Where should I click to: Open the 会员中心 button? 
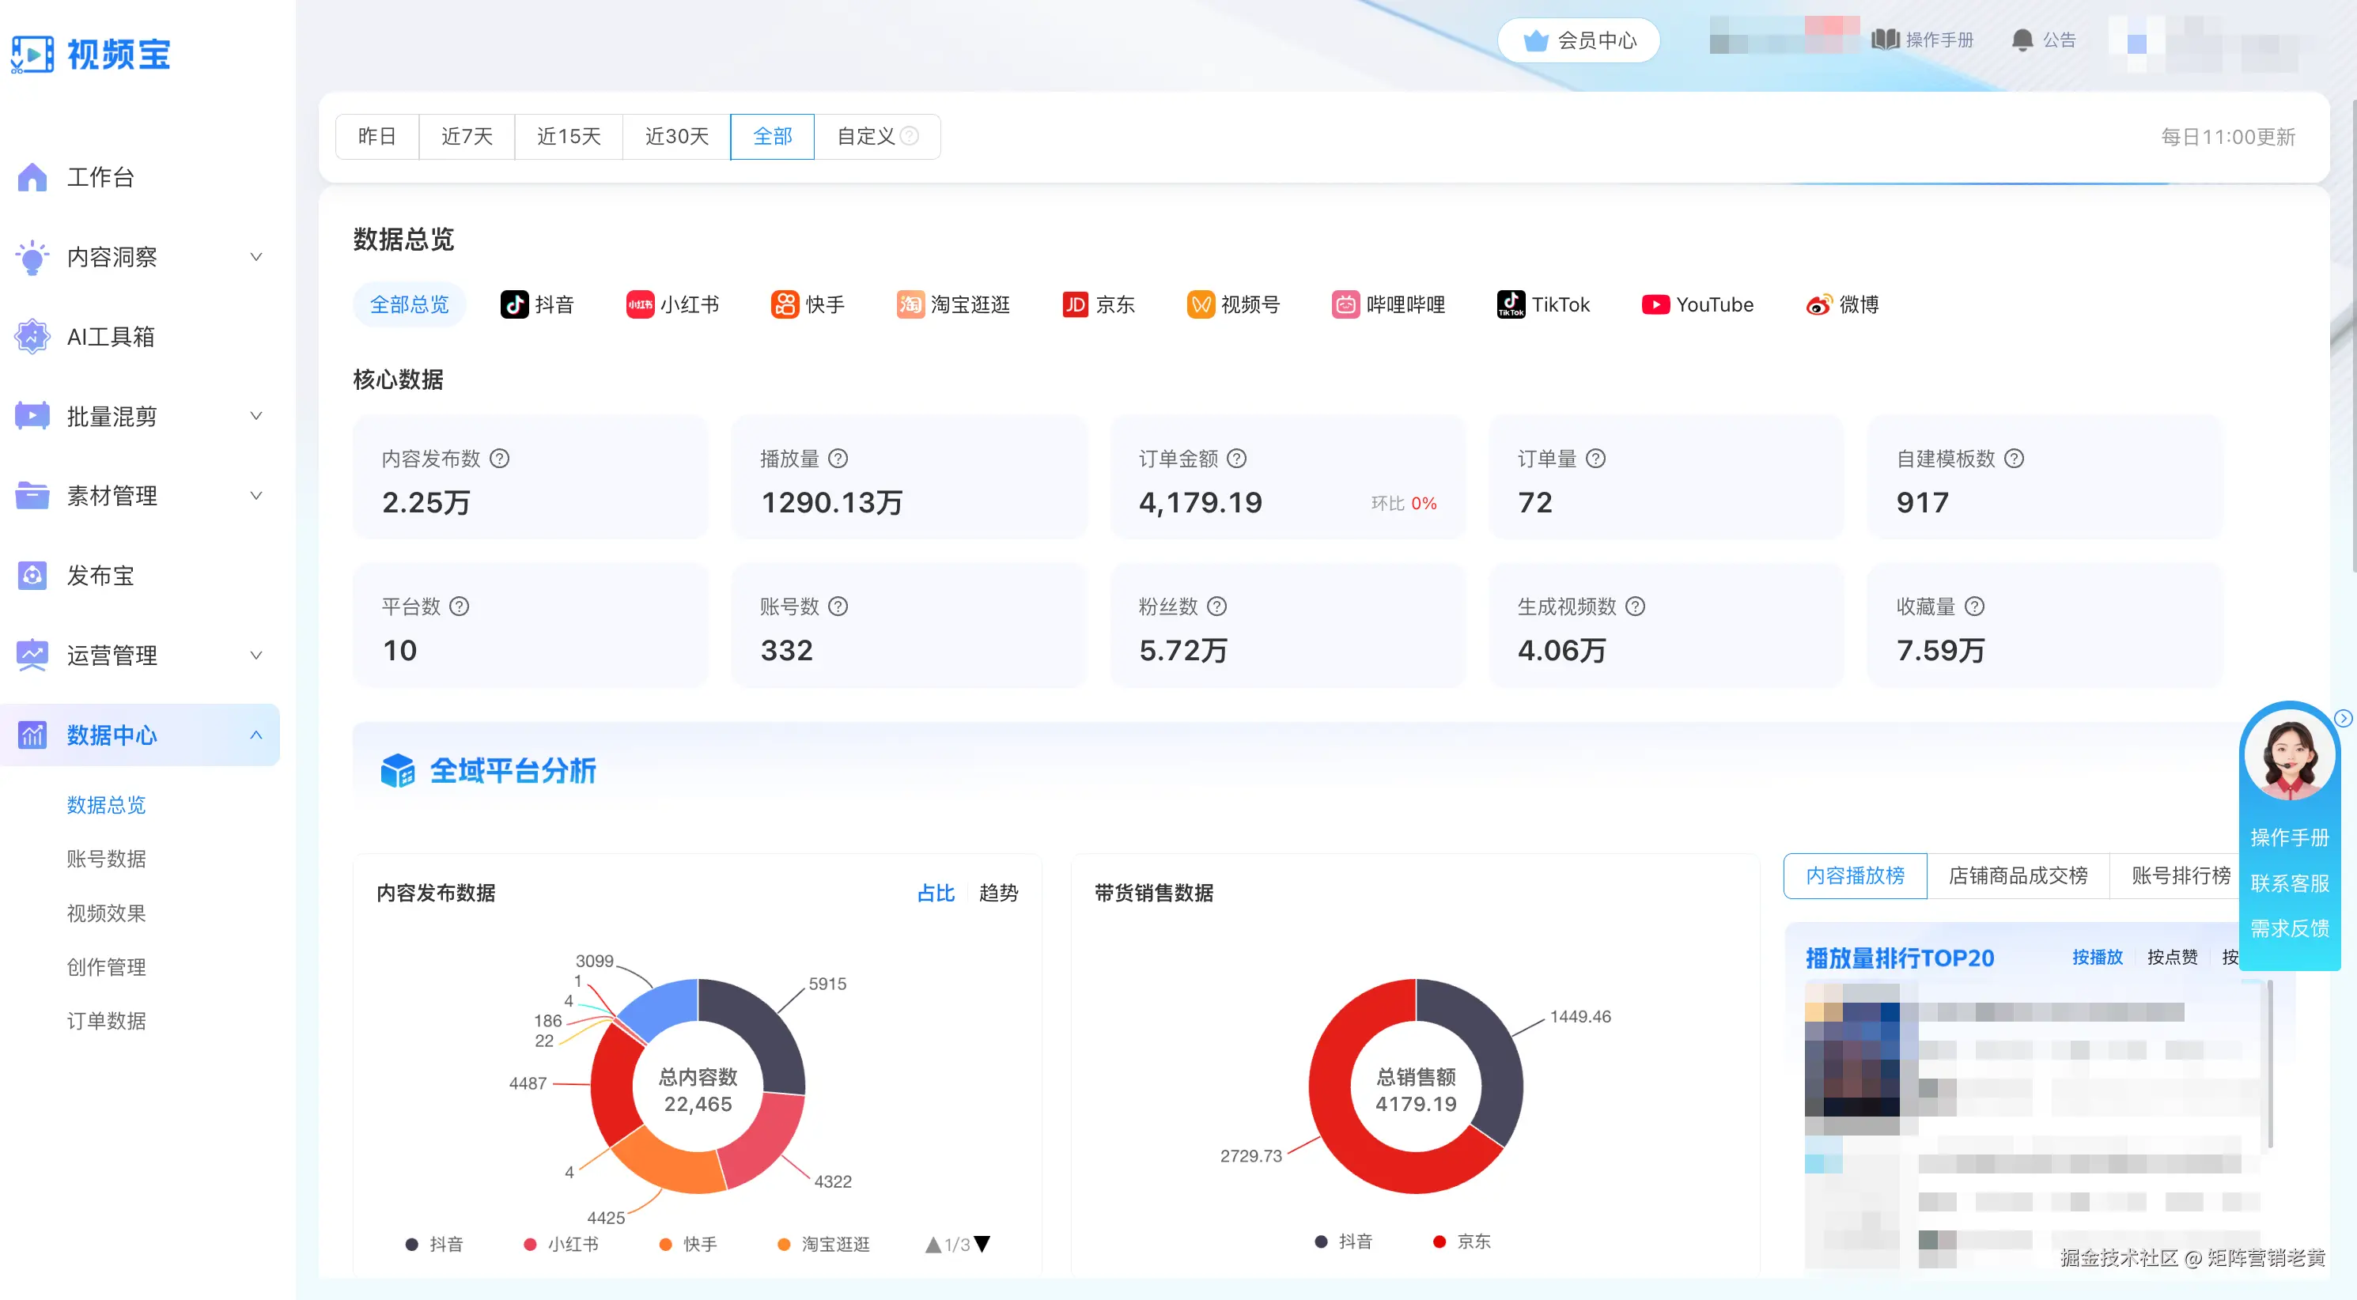point(1579,40)
